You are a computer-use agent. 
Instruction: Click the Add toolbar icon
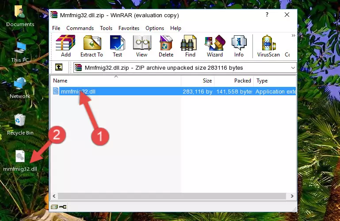coord(65,46)
